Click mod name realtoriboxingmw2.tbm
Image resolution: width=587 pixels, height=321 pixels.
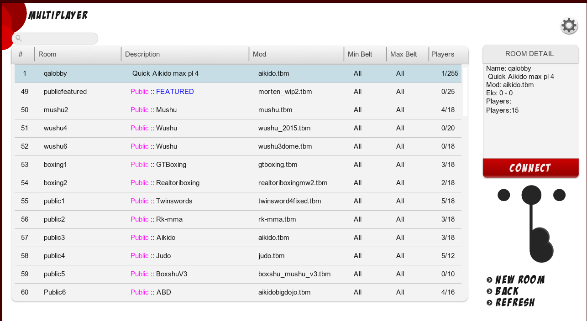pyautogui.click(x=293, y=183)
